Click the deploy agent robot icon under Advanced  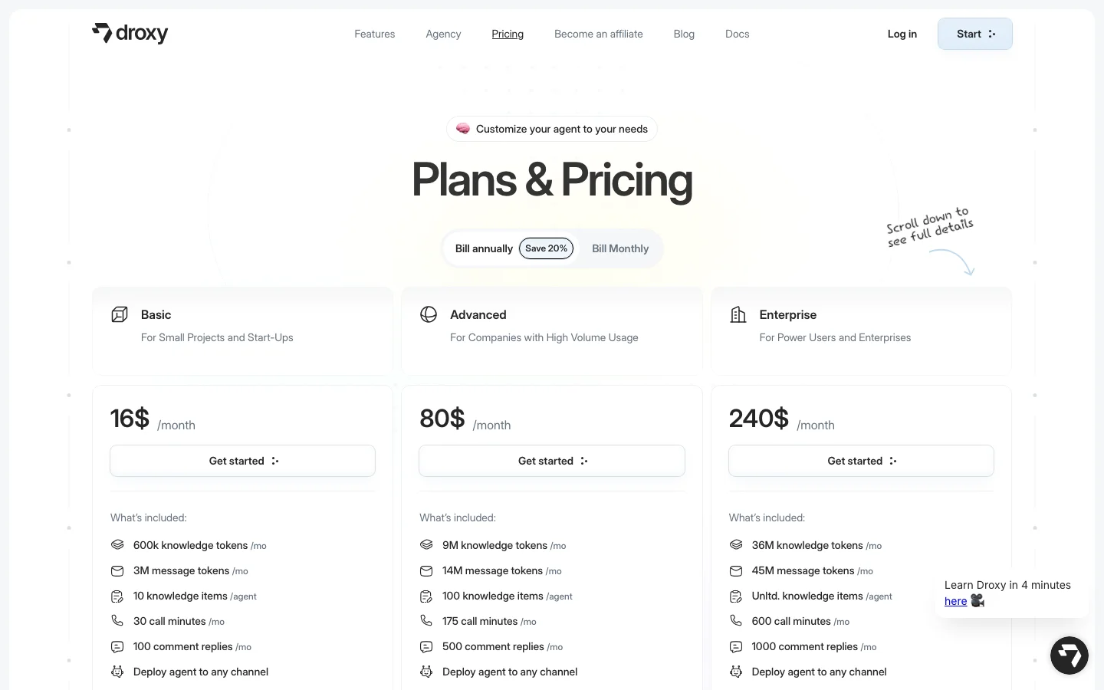(426, 672)
